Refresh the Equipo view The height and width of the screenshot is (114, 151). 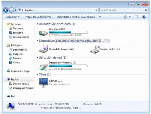pos(96,10)
